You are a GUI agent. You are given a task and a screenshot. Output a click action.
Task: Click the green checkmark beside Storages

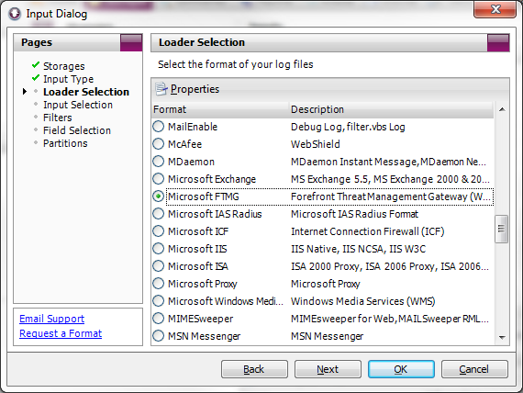[36, 65]
